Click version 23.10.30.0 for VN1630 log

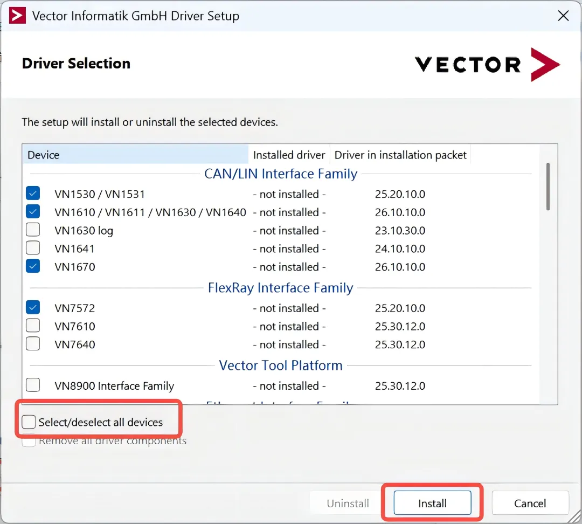click(400, 231)
